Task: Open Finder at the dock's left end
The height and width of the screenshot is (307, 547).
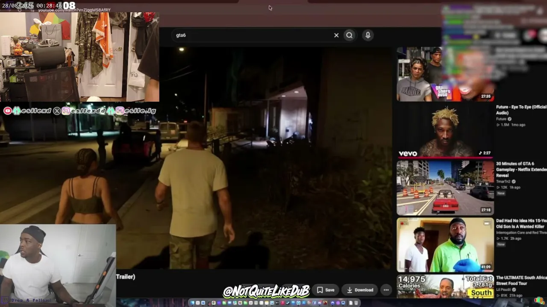Action: click(x=193, y=303)
